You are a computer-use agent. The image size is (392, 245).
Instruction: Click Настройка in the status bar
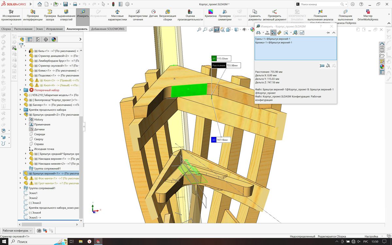[371, 237]
